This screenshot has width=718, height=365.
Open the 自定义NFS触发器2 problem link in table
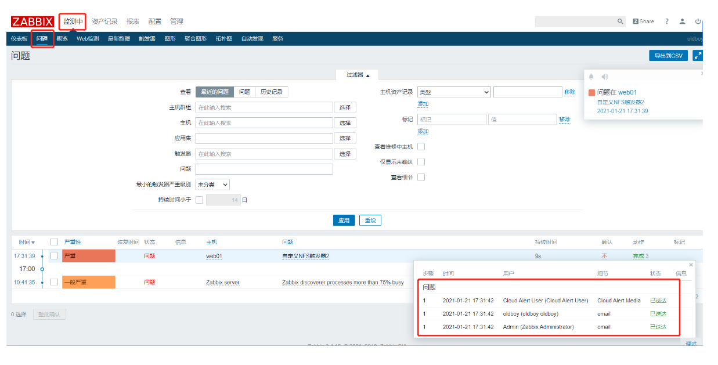click(x=305, y=256)
